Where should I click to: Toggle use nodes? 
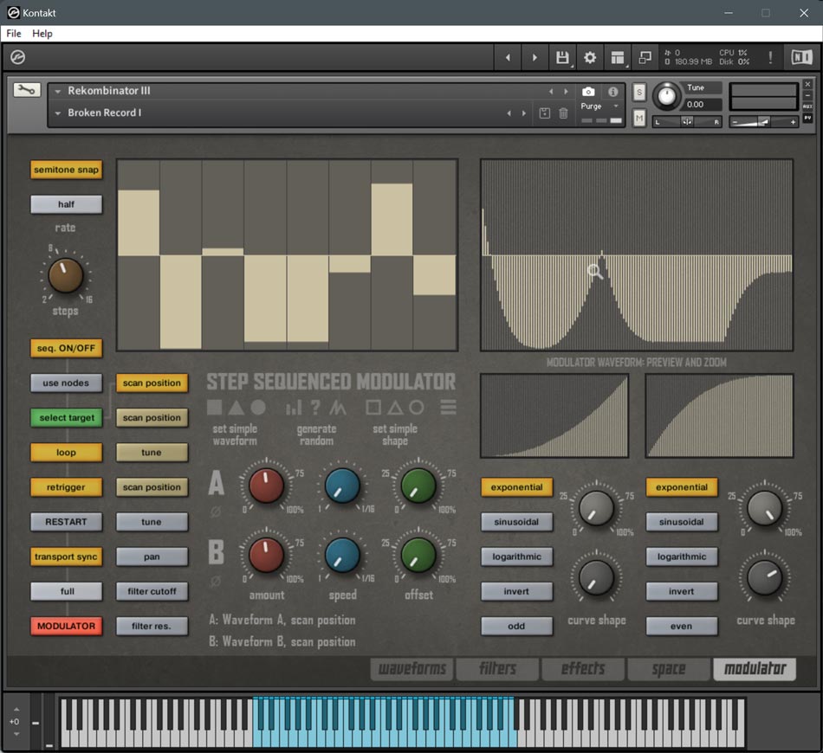click(66, 383)
